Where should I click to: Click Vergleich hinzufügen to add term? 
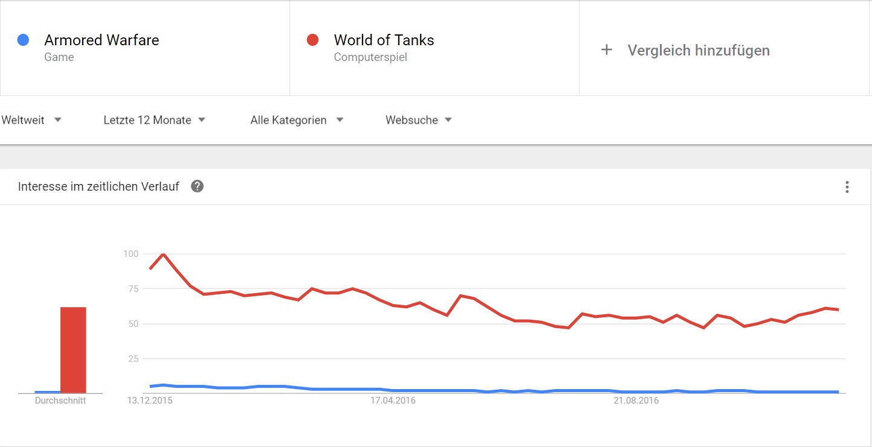point(699,50)
